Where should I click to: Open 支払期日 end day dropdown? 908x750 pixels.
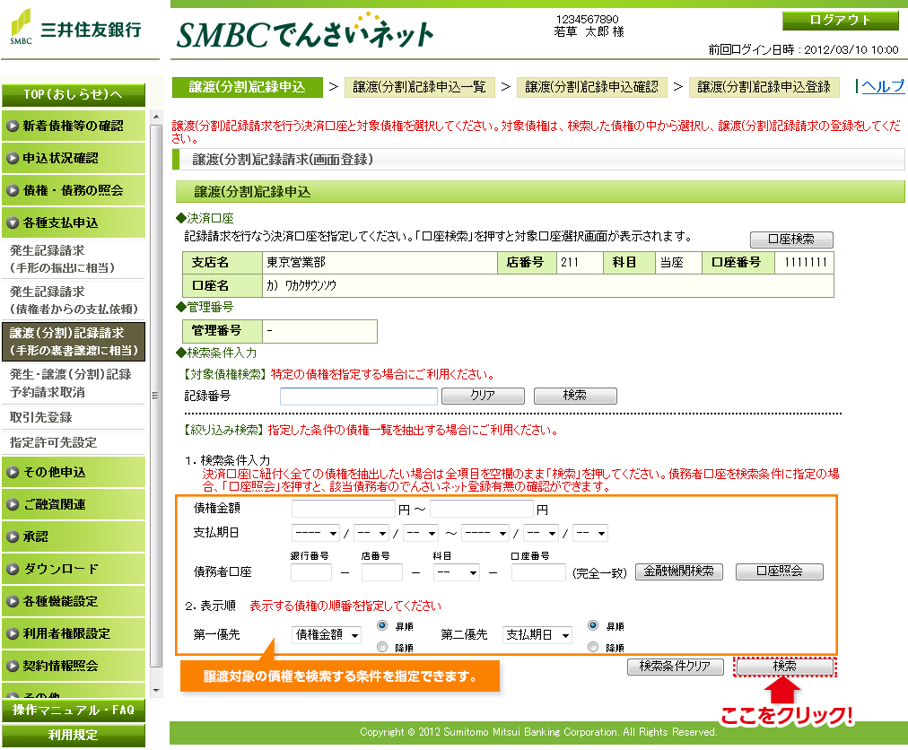point(590,533)
